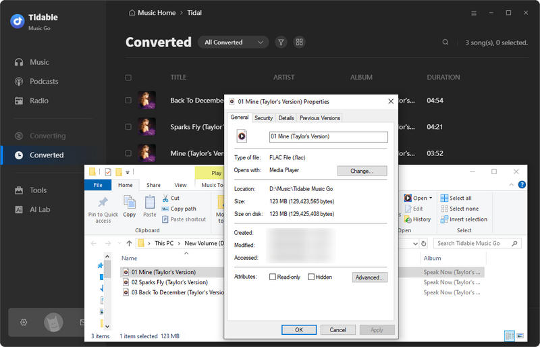Click Search Tidabie Music Go box

pos(477,243)
